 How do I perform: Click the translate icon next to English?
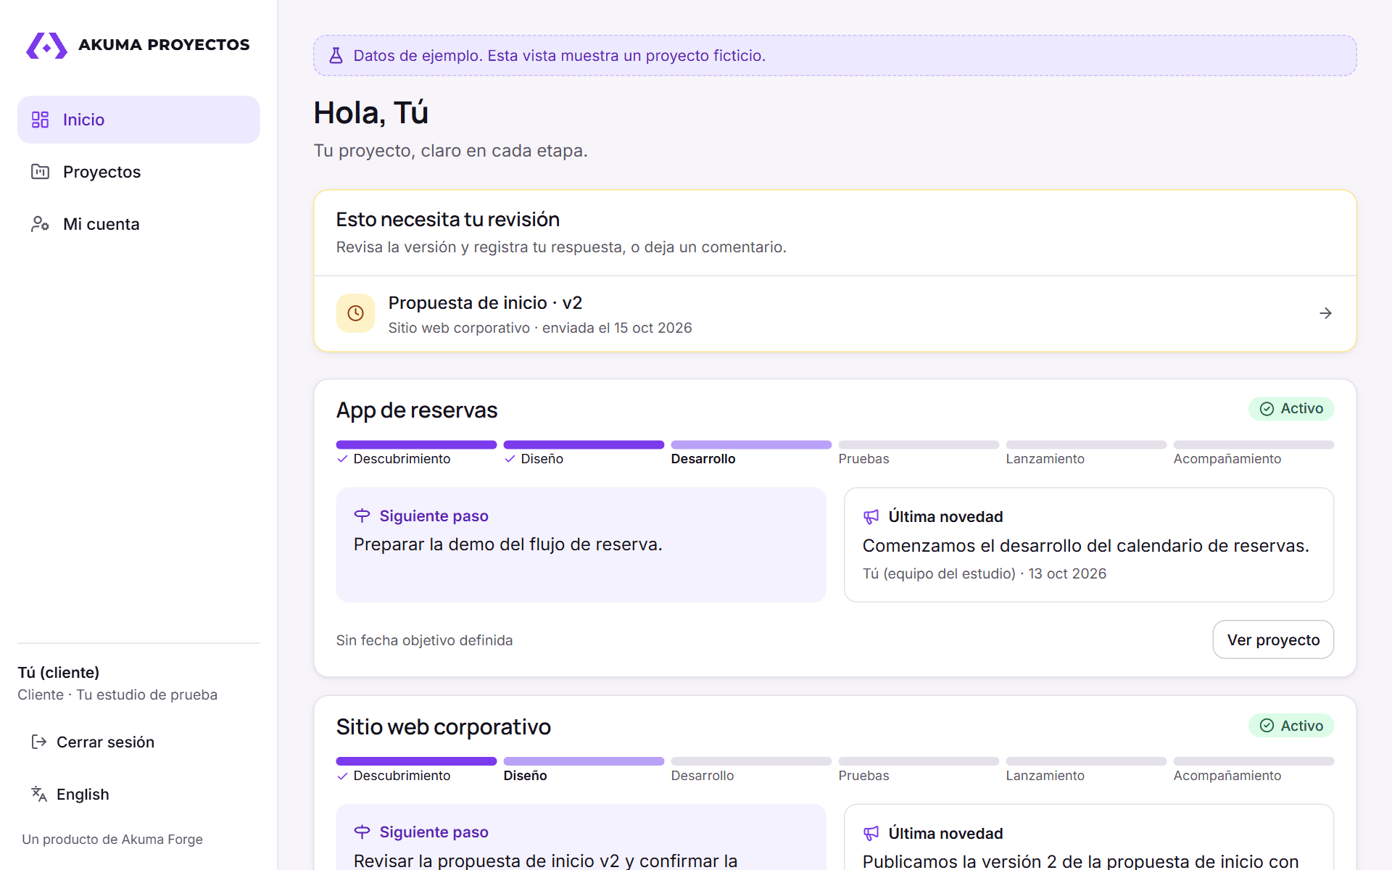pyautogui.click(x=39, y=794)
